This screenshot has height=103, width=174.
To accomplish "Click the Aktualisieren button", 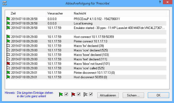I will point(108,95).
